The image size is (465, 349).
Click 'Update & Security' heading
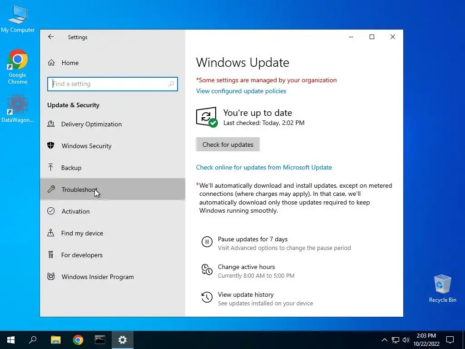coord(73,105)
